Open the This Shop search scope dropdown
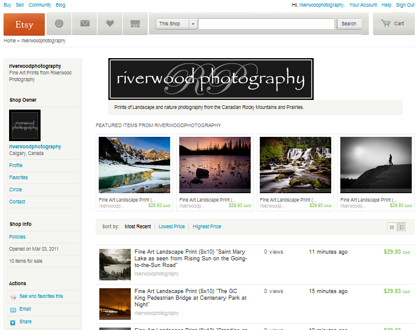Viewport: 416px width, 330px height. pyautogui.click(x=176, y=24)
